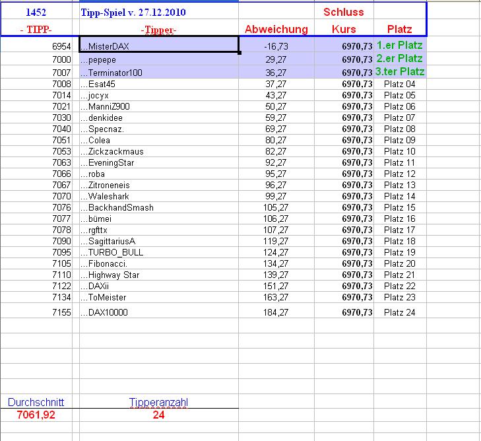Click the Fibonacci. cell
The height and width of the screenshot is (441, 481).
[159, 263]
